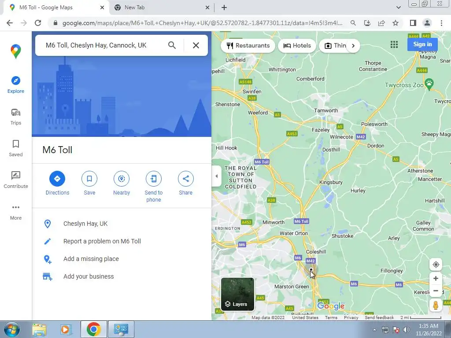The image size is (451, 338).
Task: Open a new browser tab
Action: tap(224, 7)
